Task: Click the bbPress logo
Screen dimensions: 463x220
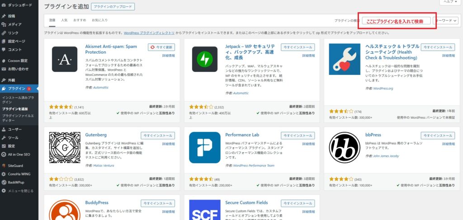Action: coord(345,147)
